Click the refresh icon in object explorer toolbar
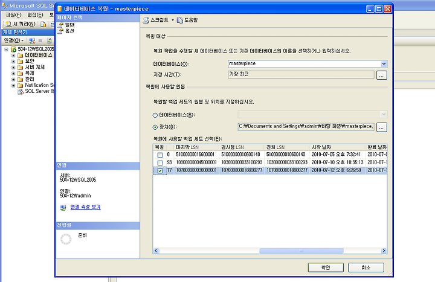This screenshot has width=435, height=282. (x=49, y=41)
